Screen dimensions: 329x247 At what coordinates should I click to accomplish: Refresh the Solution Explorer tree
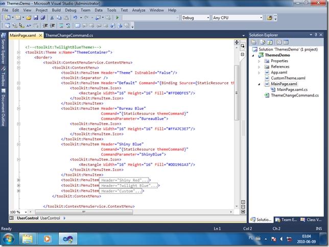pos(270,42)
